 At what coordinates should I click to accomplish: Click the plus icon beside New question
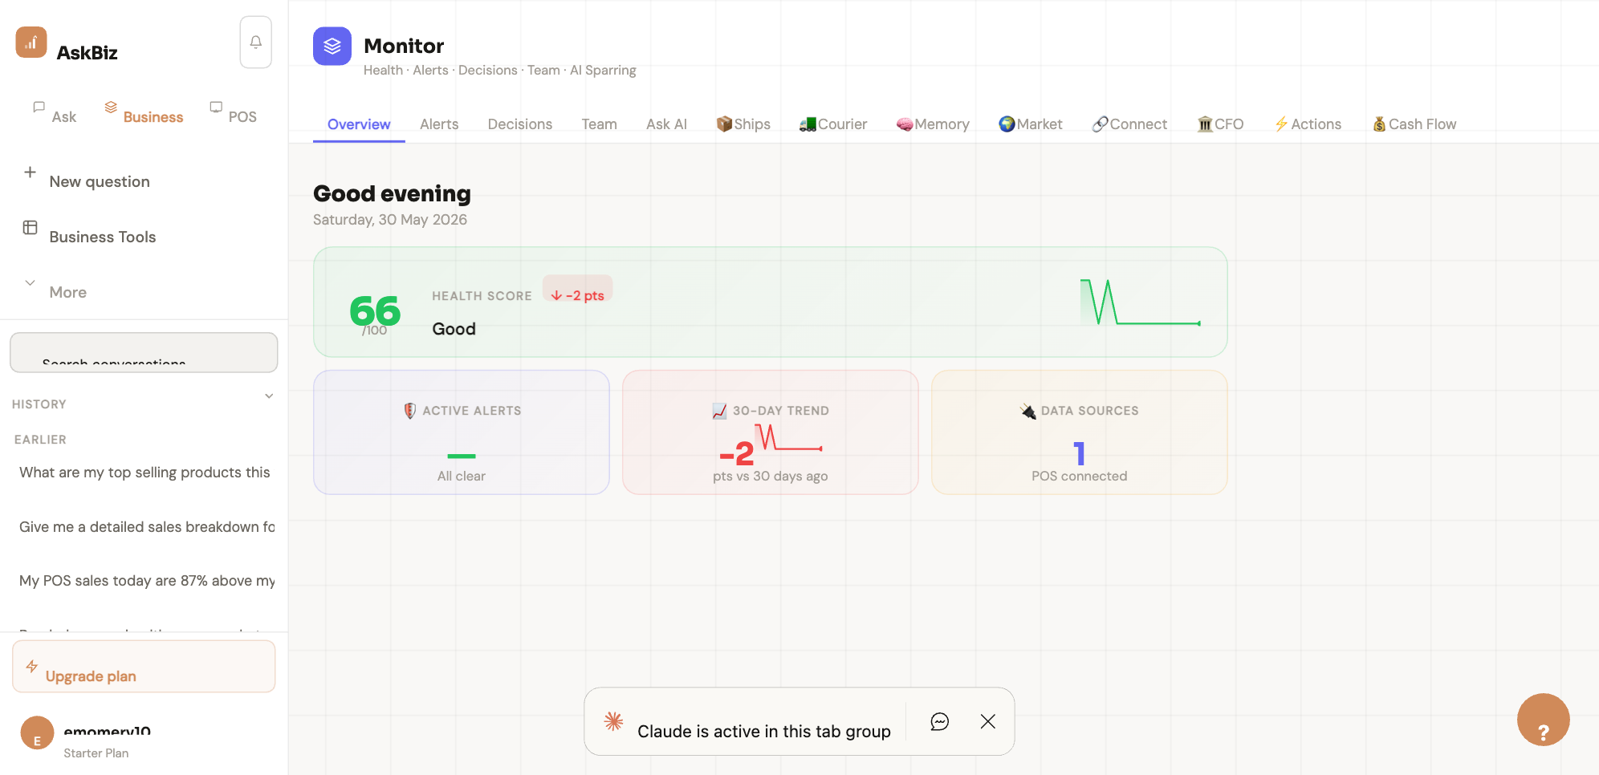(x=30, y=172)
